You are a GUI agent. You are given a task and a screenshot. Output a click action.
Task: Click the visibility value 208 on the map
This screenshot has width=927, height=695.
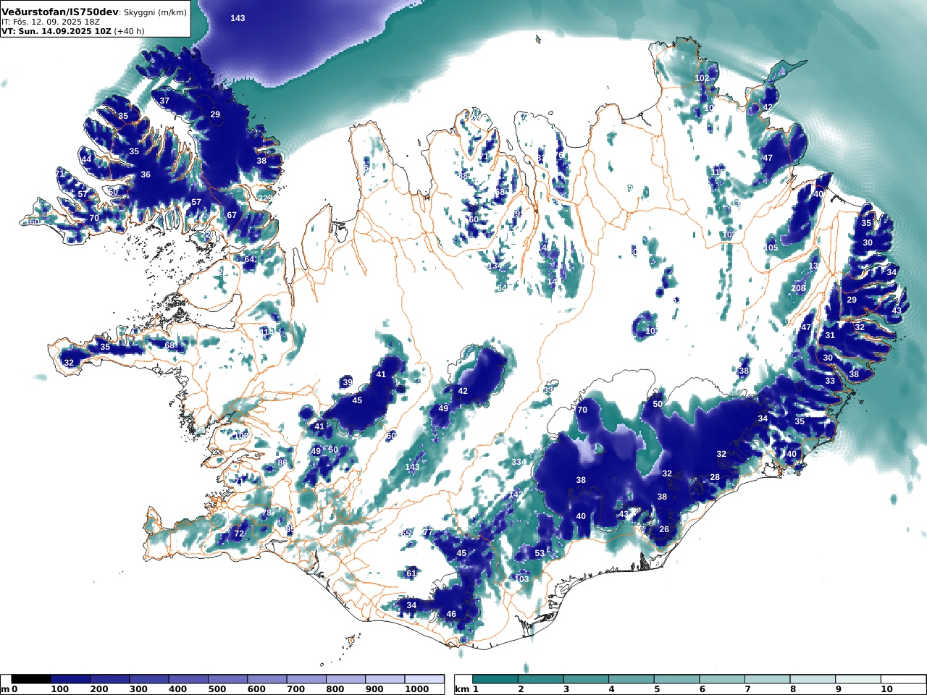tap(798, 288)
